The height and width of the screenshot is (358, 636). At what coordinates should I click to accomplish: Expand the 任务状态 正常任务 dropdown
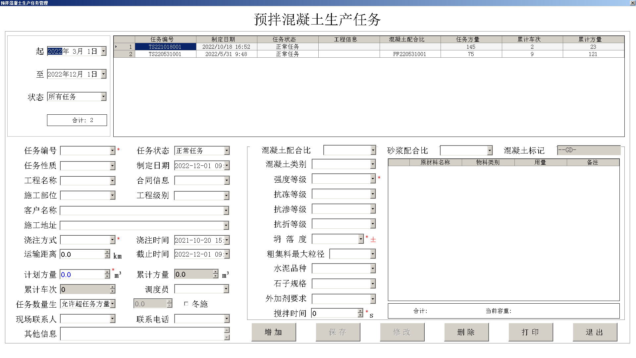point(227,151)
